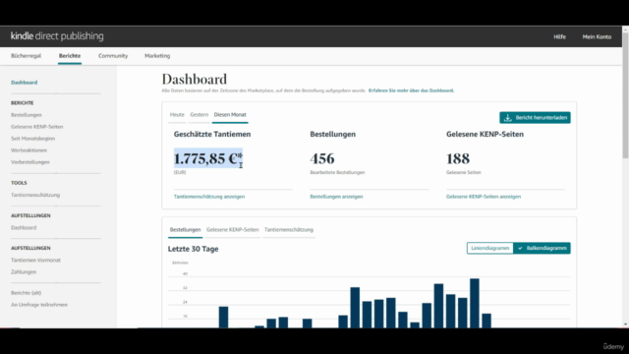Open Bestellungen anzeigen link
The image size is (629, 354).
336,197
